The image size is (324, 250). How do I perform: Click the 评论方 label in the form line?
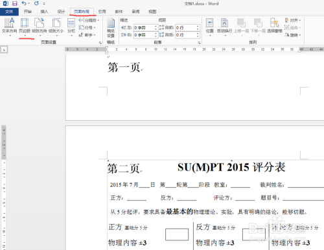(223, 197)
